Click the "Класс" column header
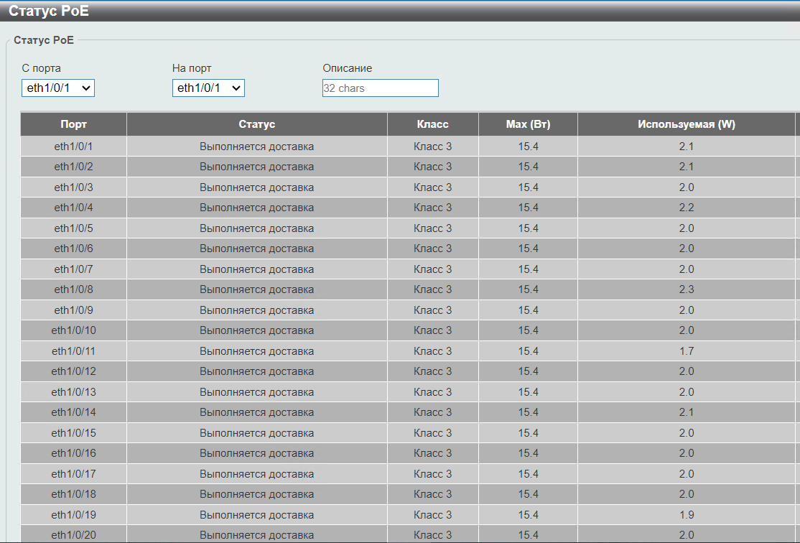The image size is (800, 543). click(x=433, y=124)
